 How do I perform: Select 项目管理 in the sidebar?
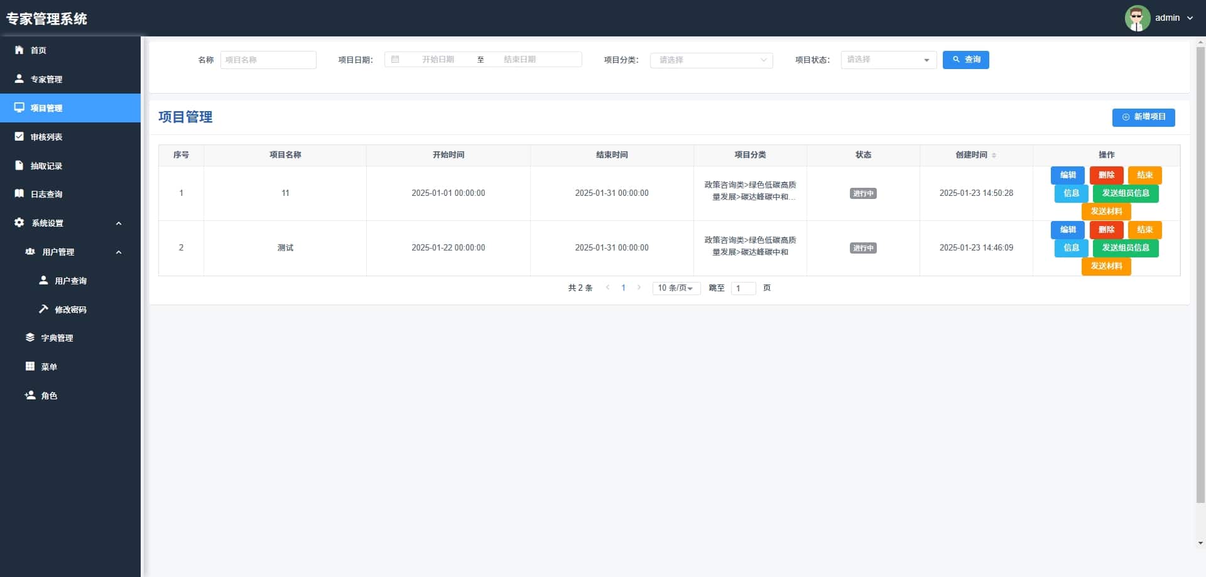click(x=70, y=108)
